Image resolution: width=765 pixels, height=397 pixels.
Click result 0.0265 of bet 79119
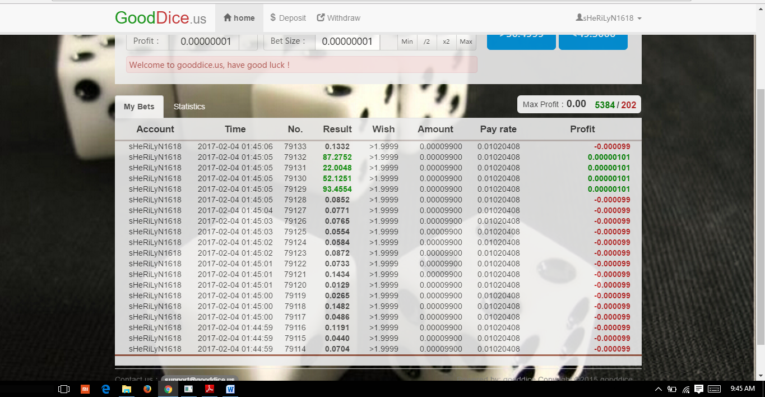pyautogui.click(x=337, y=296)
